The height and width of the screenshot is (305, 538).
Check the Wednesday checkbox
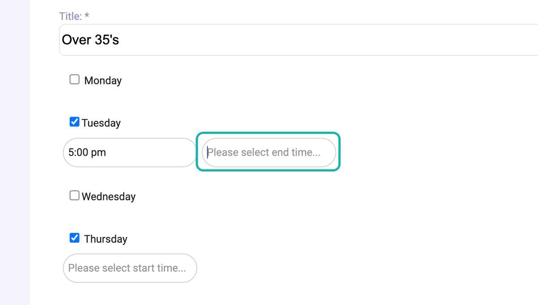click(x=74, y=195)
